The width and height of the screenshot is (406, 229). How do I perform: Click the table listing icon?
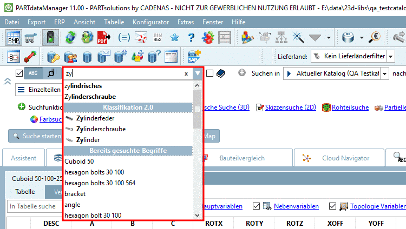[x=171, y=56]
